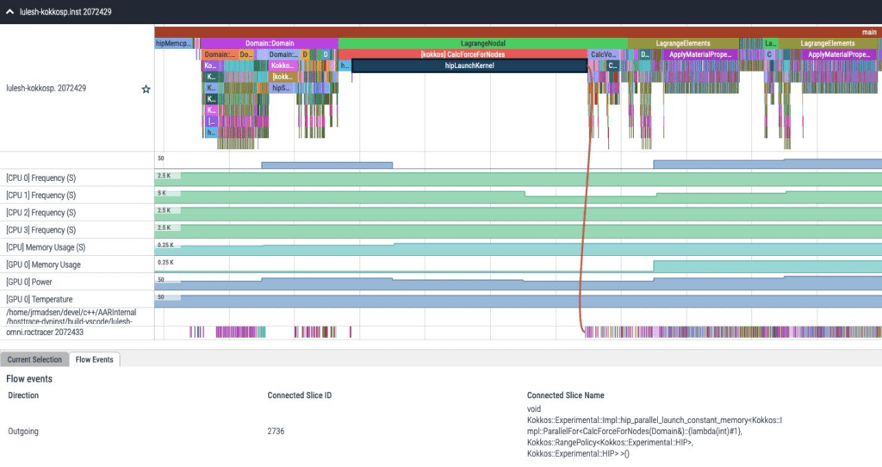This screenshot has width=882, height=467.
Task: Click the hipMemcp slice at track start
Action: pos(173,43)
